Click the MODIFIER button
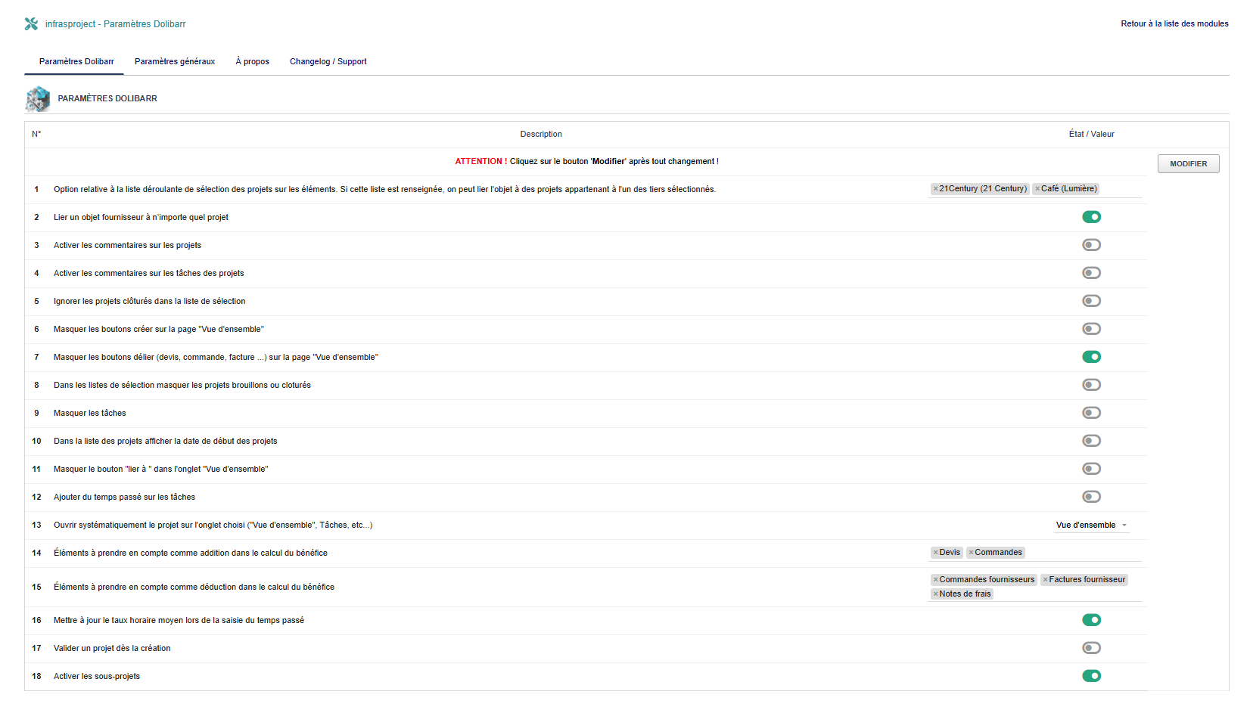The height and width of the screenshot is (710, 1250). click(1188, 164)
